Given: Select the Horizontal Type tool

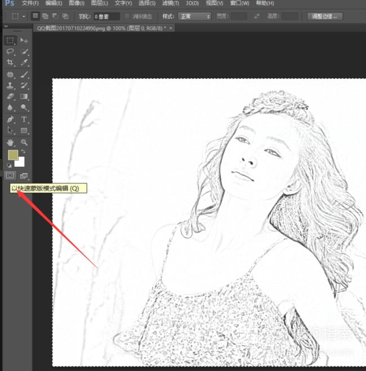Looking at the screenshot, I should pyautogui.click(x=24, y=119).
